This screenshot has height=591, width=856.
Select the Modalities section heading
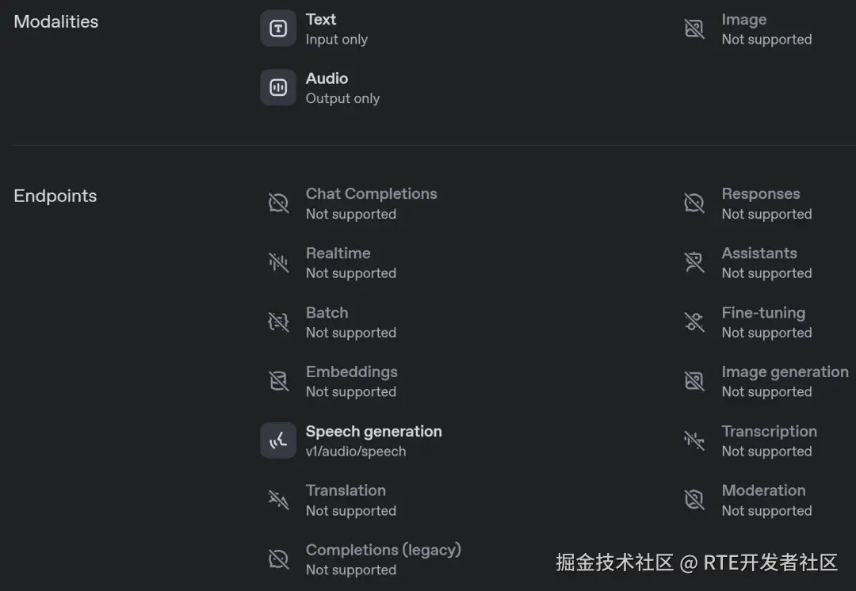pyautogui.click(x=56, y=21)
